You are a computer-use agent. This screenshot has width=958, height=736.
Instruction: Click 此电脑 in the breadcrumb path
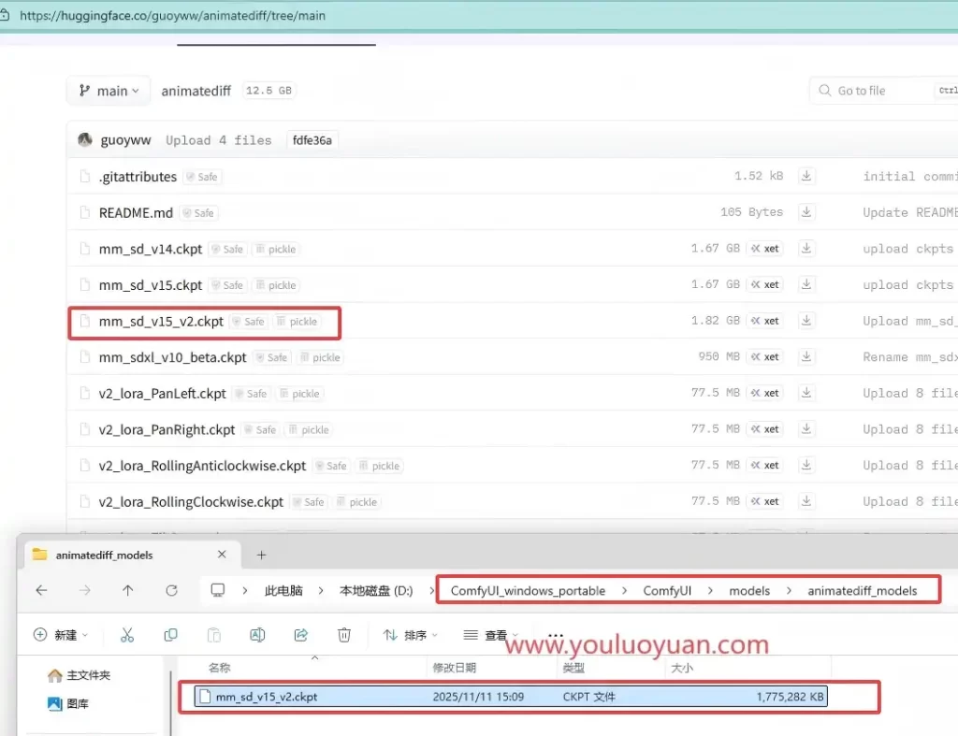pos(283,591)
